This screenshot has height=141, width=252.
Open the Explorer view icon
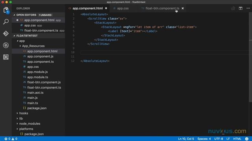pyautogui.click(x=6, y=10)
